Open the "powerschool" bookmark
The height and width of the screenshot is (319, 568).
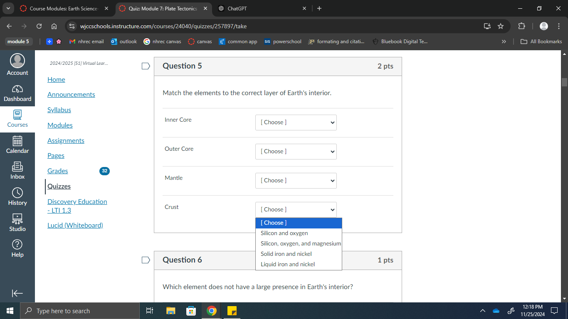[283, 42]
